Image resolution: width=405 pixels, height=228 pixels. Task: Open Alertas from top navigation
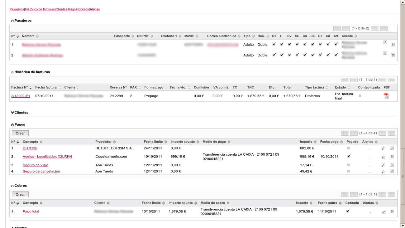click(95, 9)
